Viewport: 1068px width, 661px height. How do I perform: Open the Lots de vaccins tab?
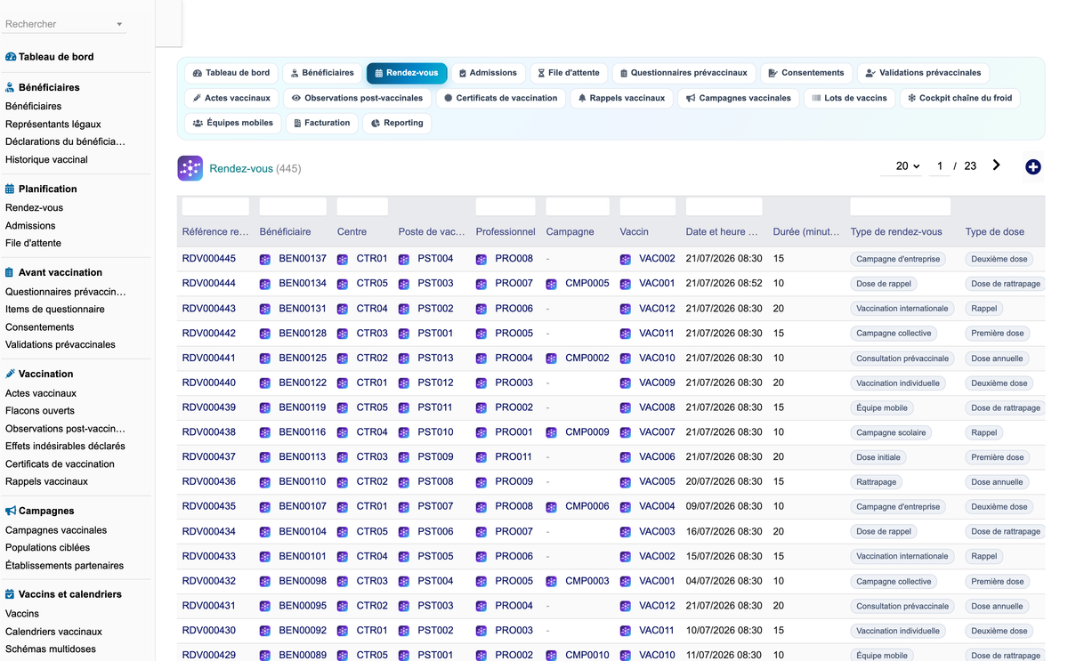pyautogui.click(x=849, y=98)
